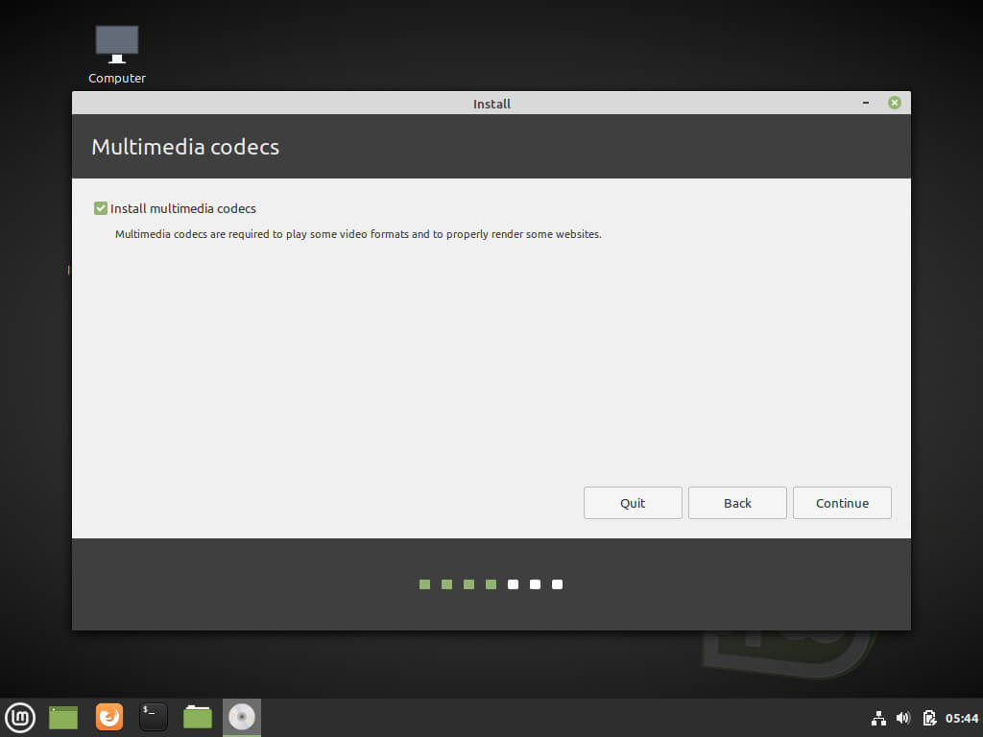Open the Linux Mint start menu
Screen dimensions: 983x737
pos(20,718)
